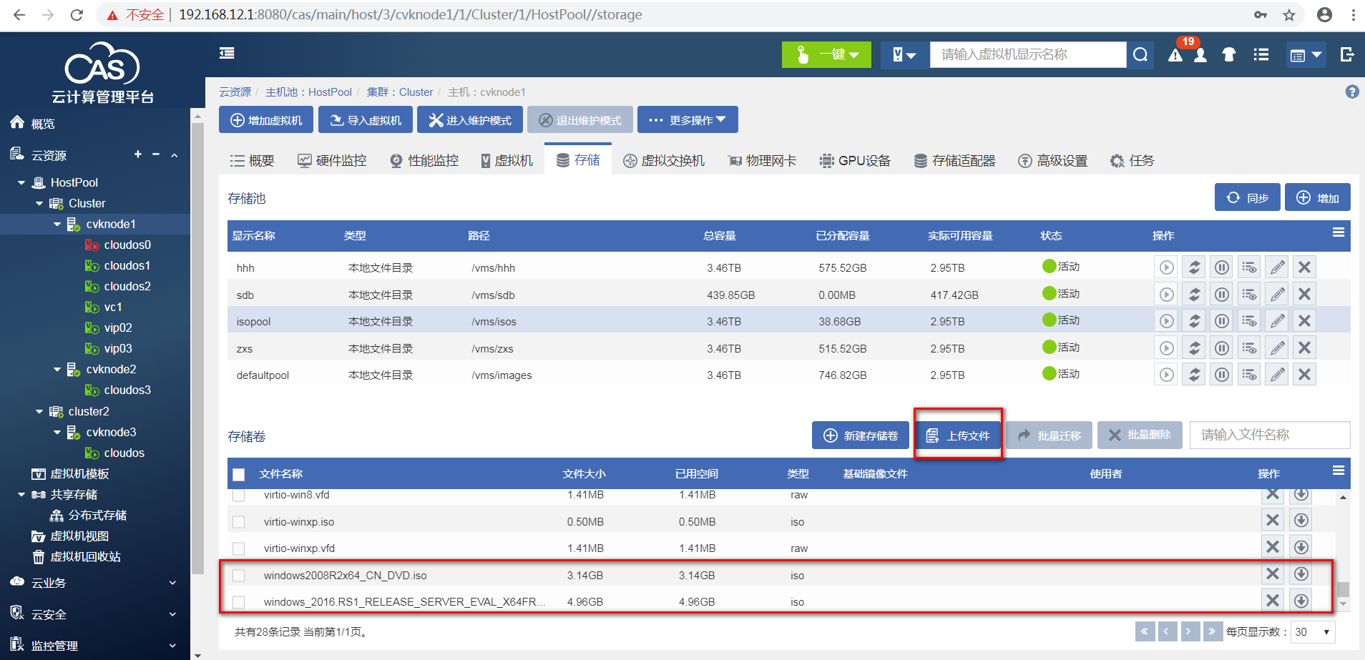Screen dimensions: 1365x660
Task: Click the refresh icon for sdb storage pool
Action: [x=1194, y=295]
